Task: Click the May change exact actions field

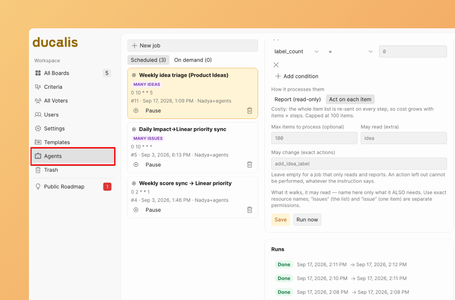Action: 359,164
